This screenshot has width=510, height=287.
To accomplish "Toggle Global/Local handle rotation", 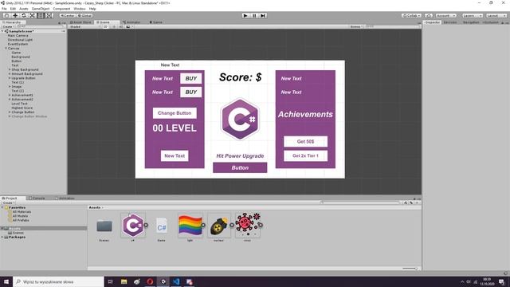I will 84,16.
